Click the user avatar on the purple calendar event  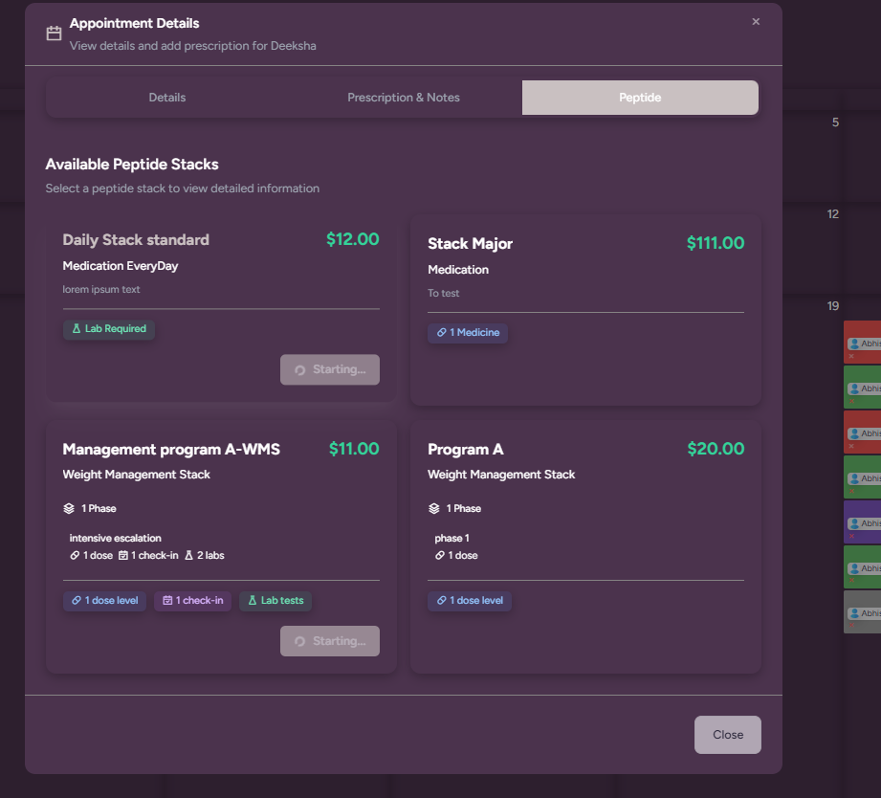(854, 523)
